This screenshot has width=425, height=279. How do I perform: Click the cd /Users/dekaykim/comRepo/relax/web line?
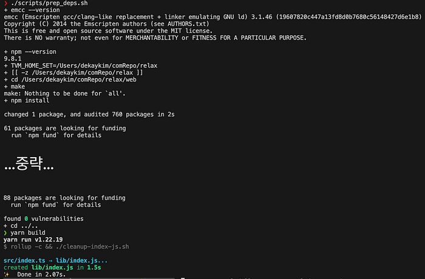[x=70, y=79]
